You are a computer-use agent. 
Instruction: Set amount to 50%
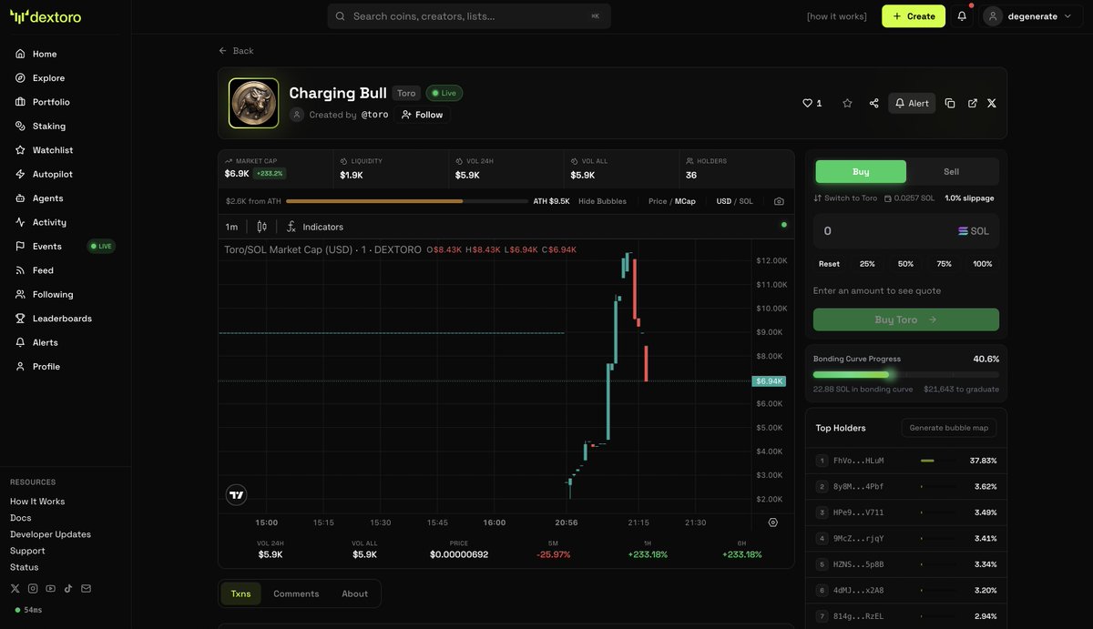click(905, 264)
